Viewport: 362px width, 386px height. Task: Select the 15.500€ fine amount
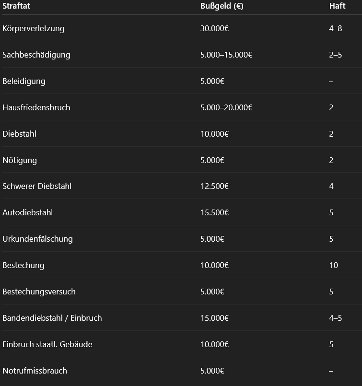tap(214, 212)
